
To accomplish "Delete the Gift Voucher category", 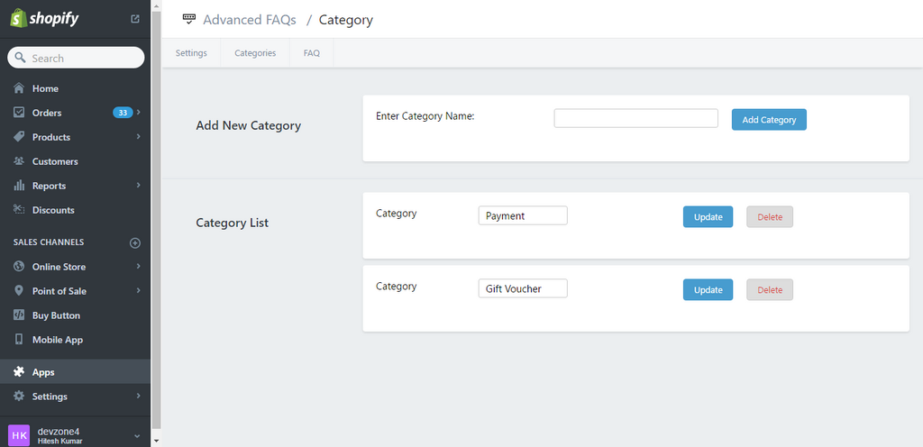I will pos(770,290).
